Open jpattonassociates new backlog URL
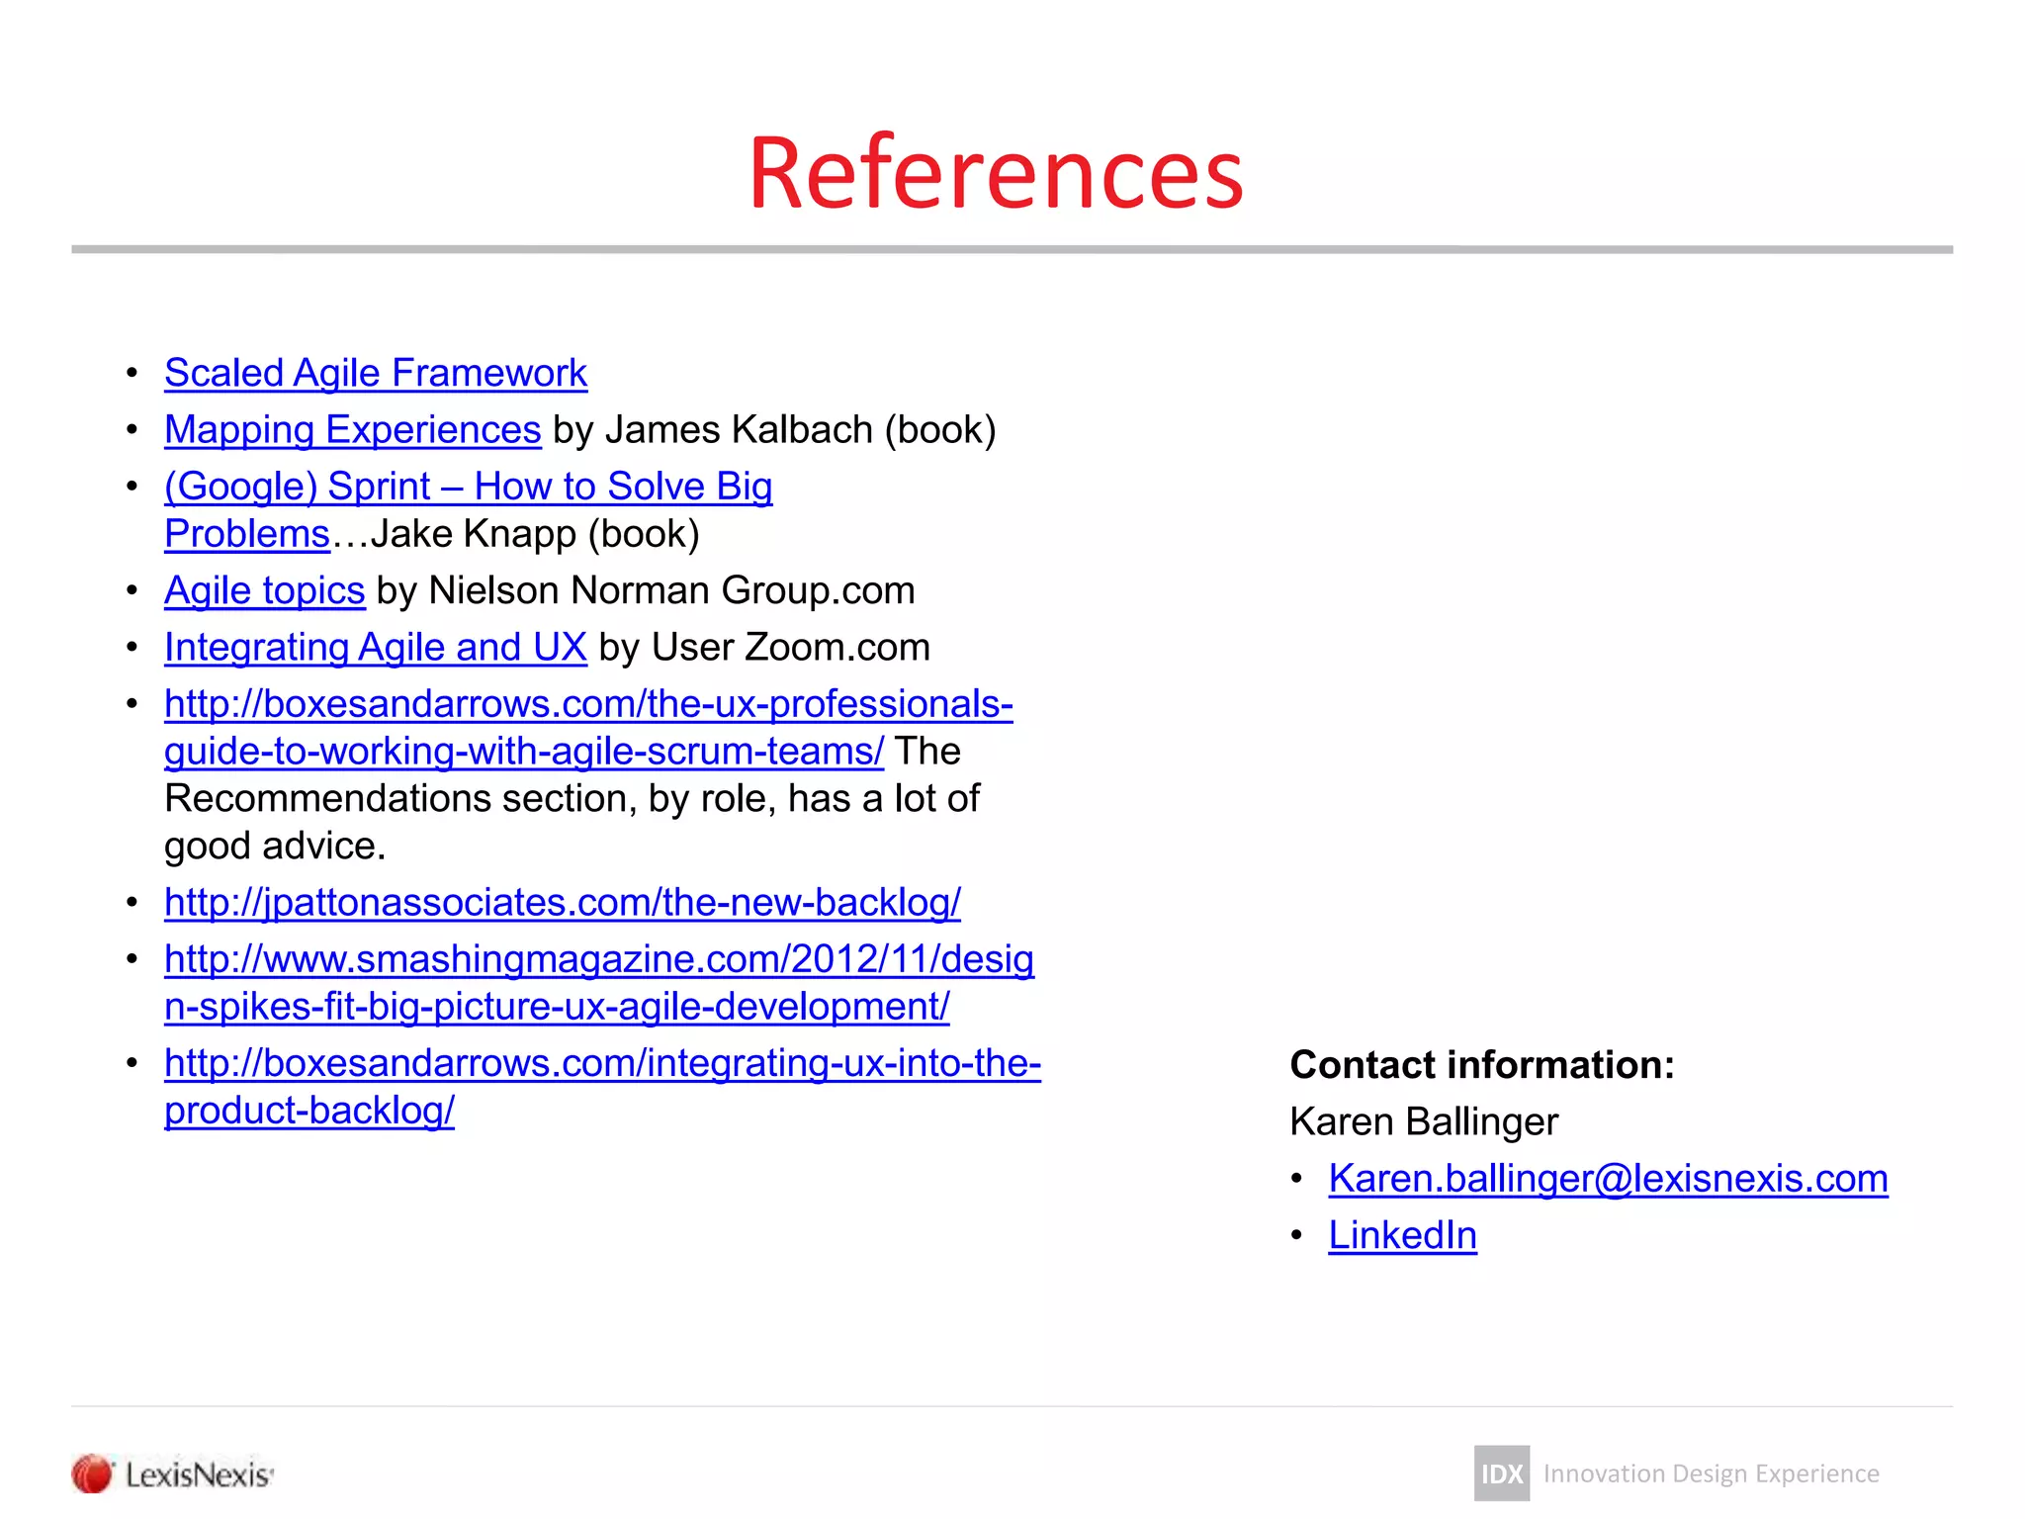 point(562,902)
